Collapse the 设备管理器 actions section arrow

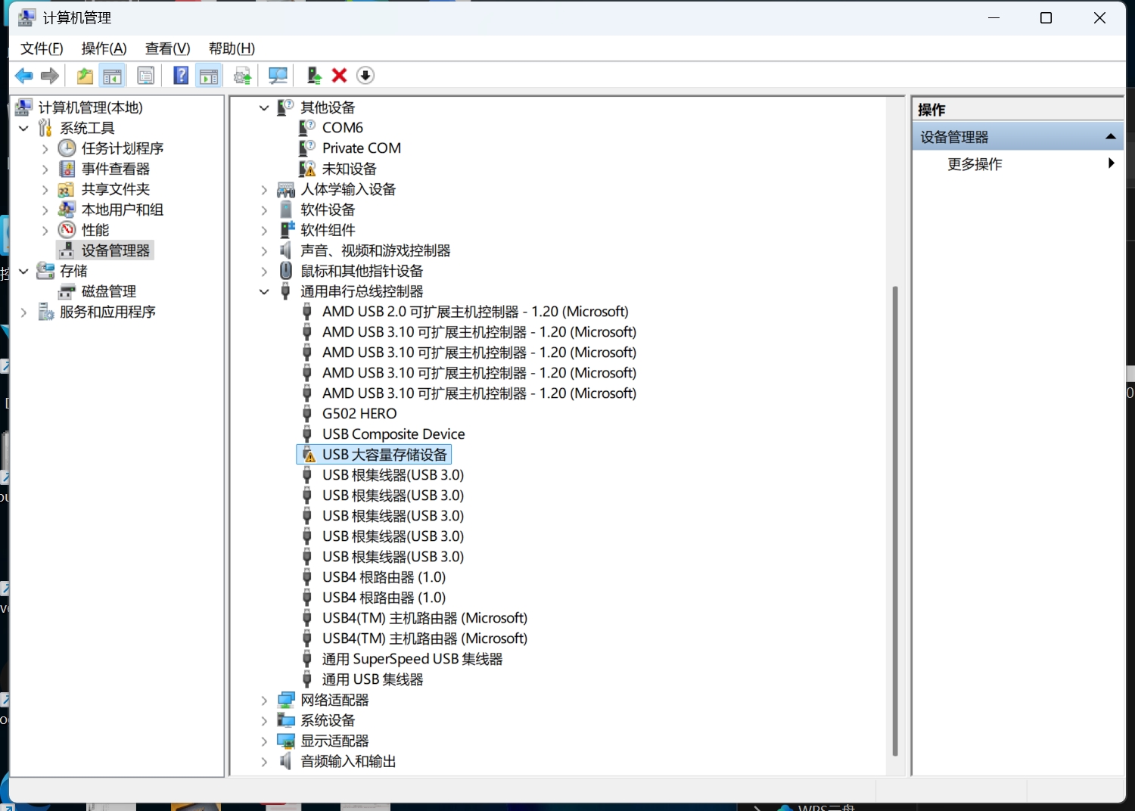[1110, 137]
